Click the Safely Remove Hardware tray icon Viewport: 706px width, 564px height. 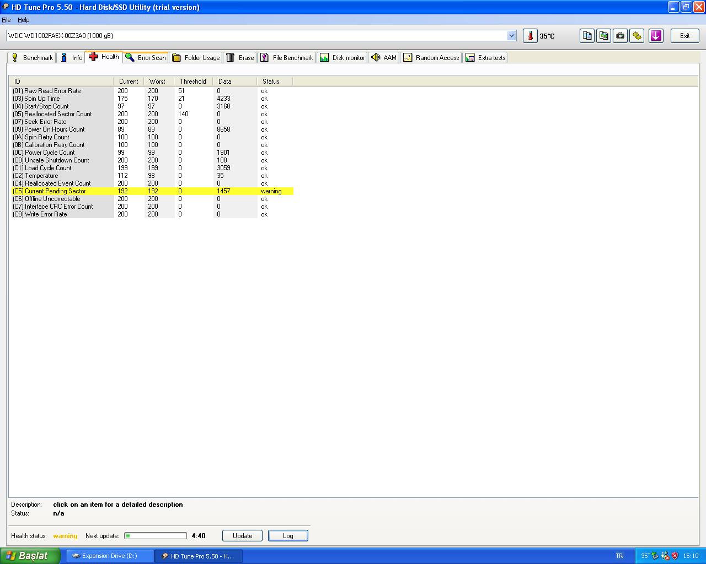[x=655, y=556]
